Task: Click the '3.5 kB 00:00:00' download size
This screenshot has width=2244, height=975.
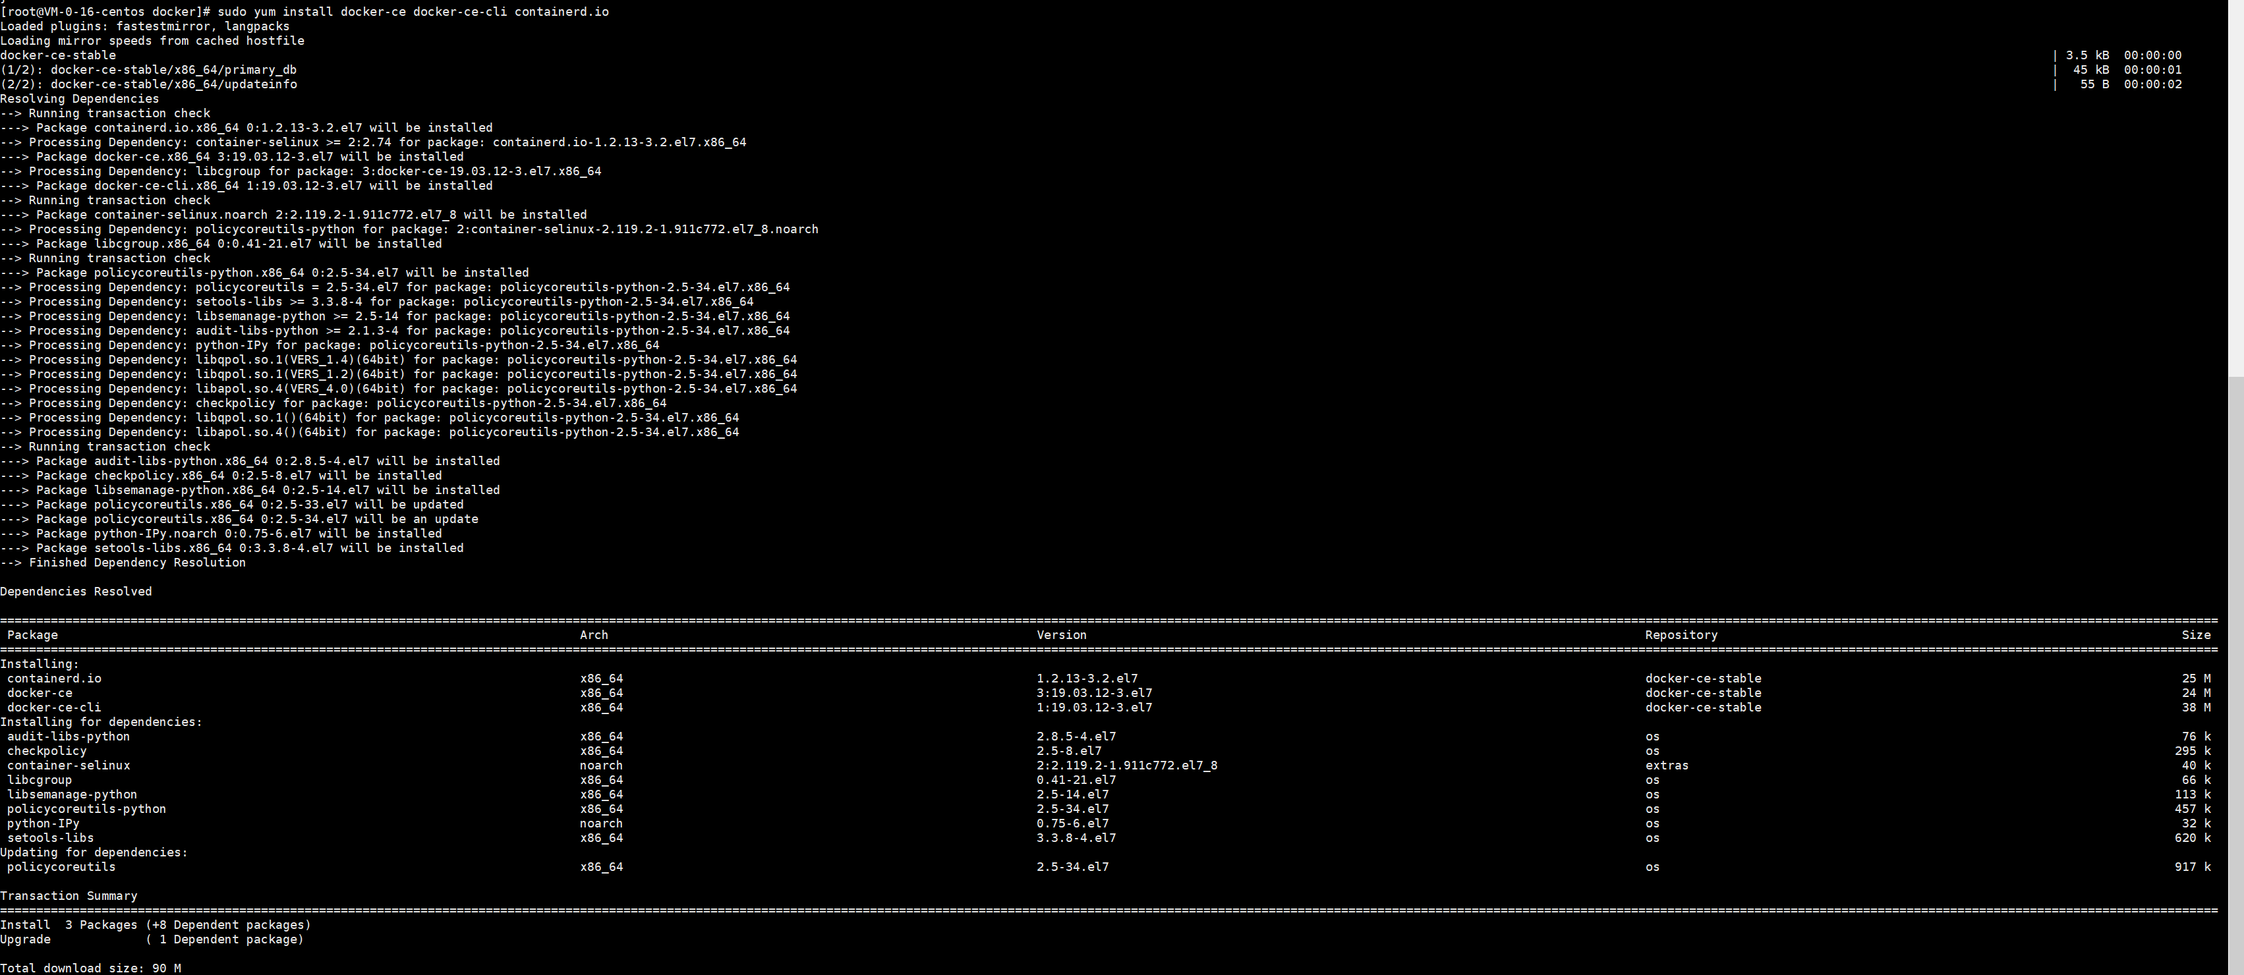Action: (2124, 56)
